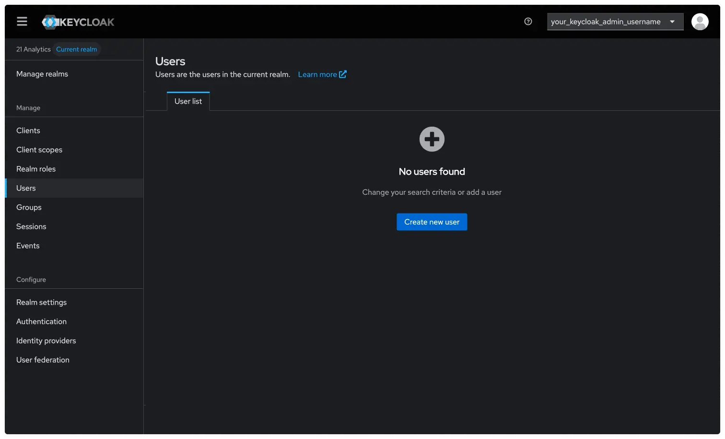Viewport: 725px width, 439px height.
Task: Follow the Learn more link
Action: coord(317,74)
